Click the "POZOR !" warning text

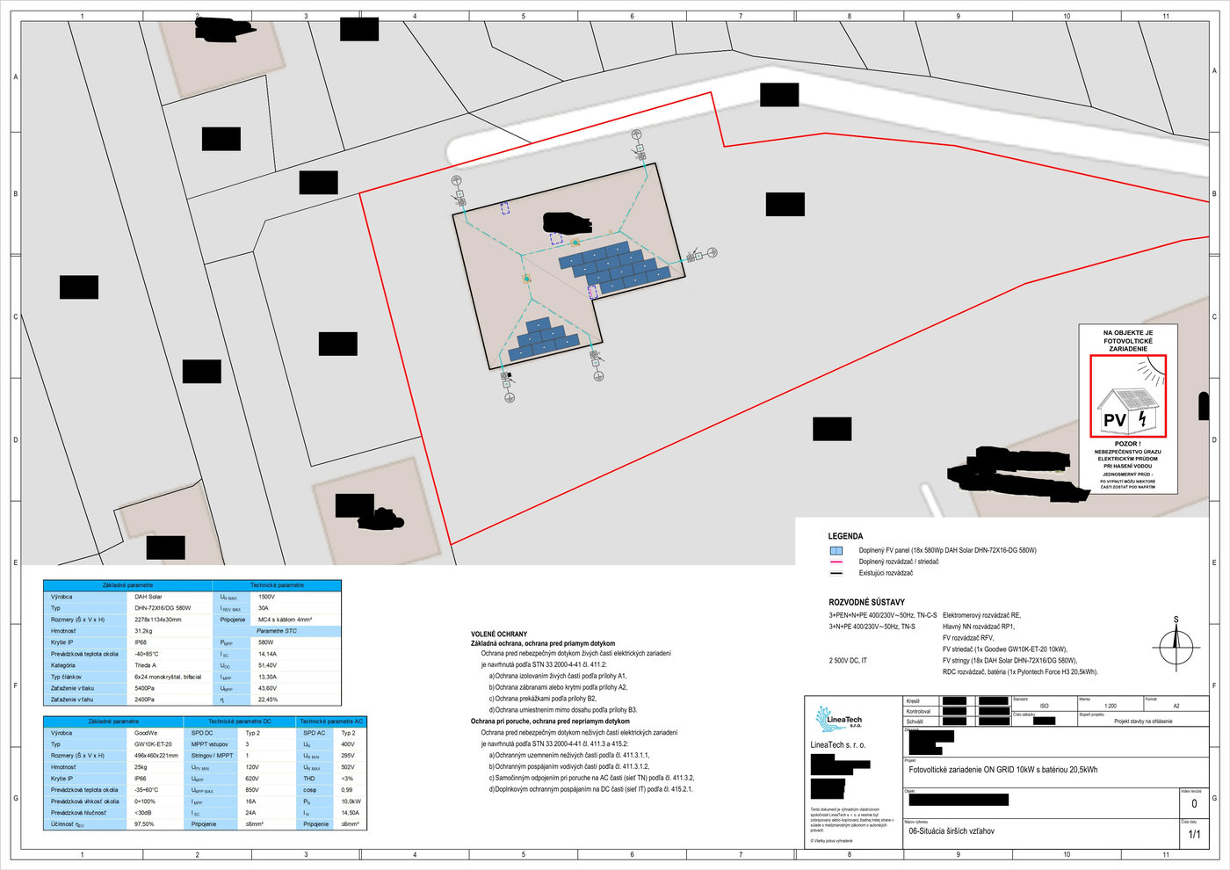1128,445
